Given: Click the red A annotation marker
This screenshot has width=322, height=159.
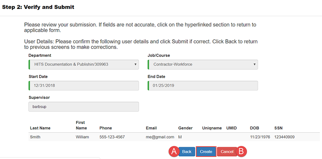Looking at the screenshot, I should pos(174,151).
